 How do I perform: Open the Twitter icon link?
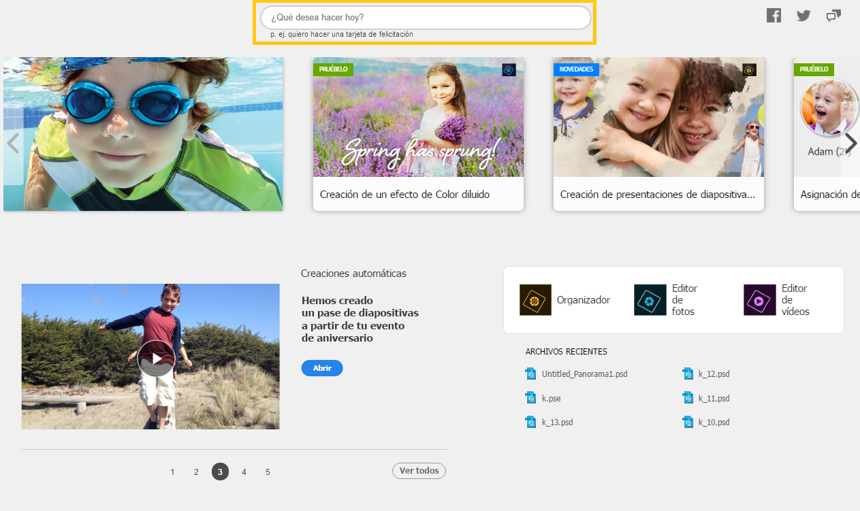pos(803,16)
